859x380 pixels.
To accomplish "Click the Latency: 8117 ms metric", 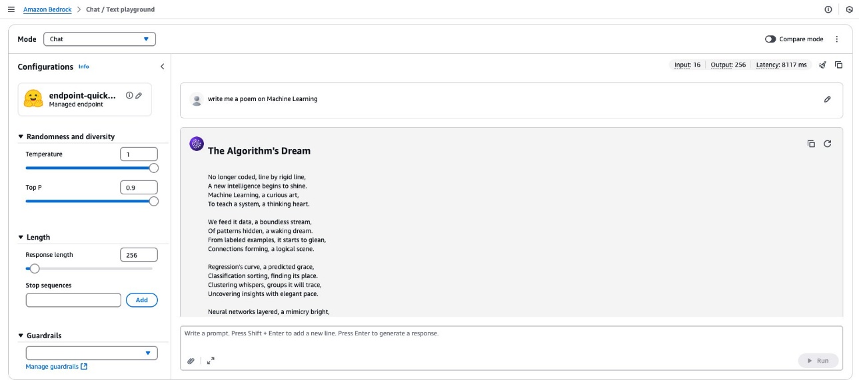I will point(781,65).
